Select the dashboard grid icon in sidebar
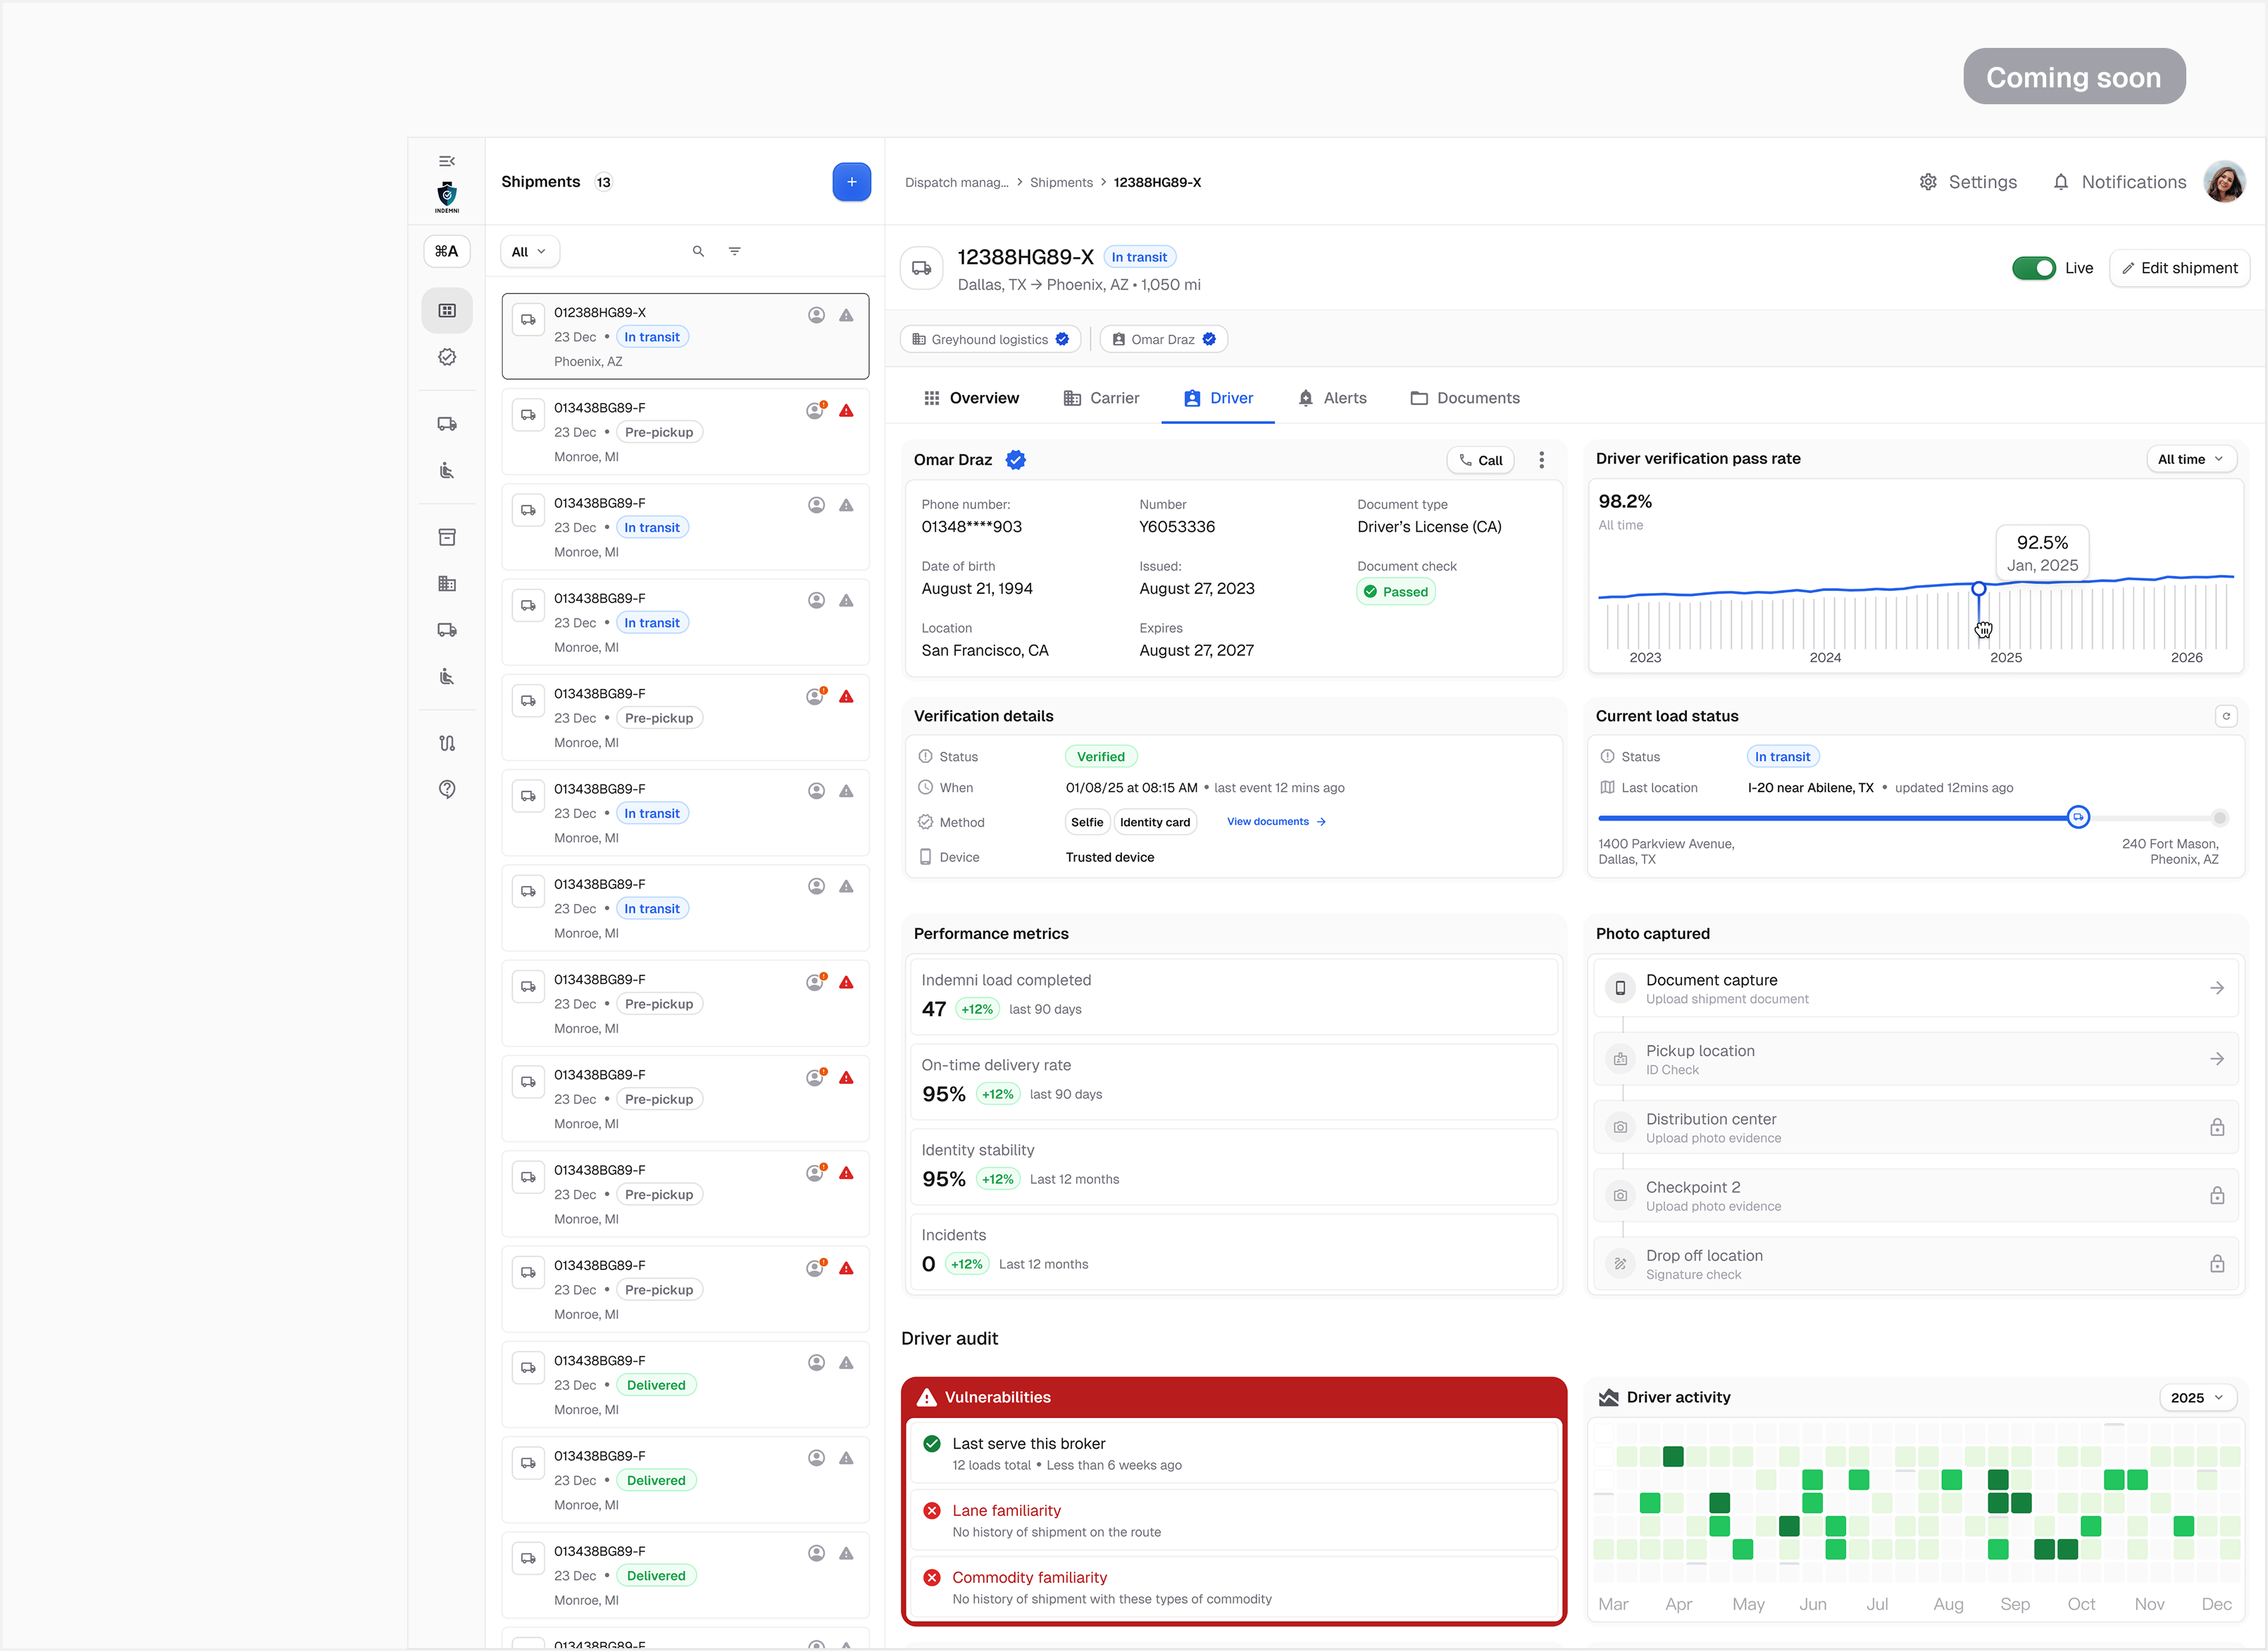The width and height of the screenshot is (2268, 1651). coord(447,310)
